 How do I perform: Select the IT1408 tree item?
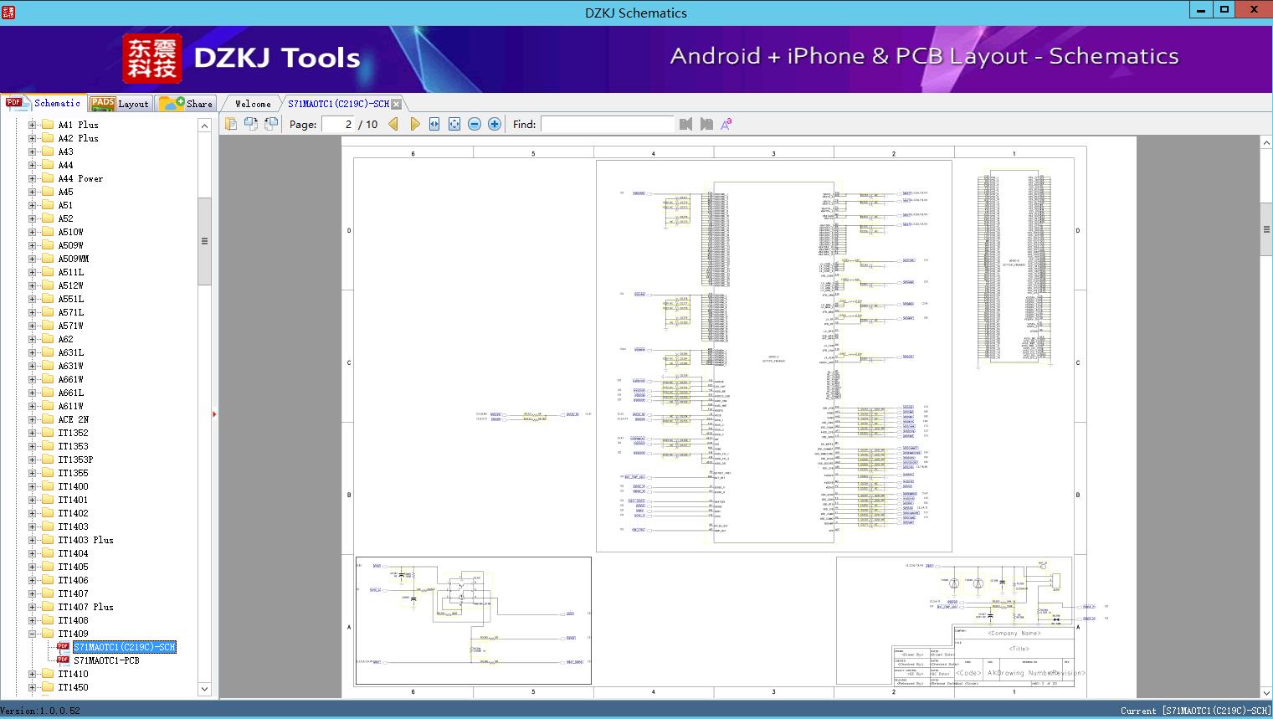click(x=73, y=620)
